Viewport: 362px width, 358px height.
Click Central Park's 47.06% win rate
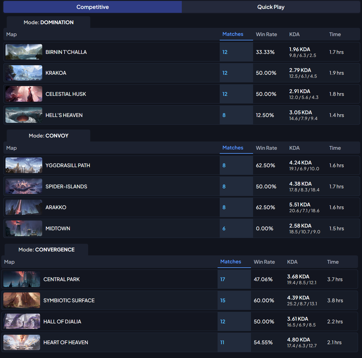(263, 279)
